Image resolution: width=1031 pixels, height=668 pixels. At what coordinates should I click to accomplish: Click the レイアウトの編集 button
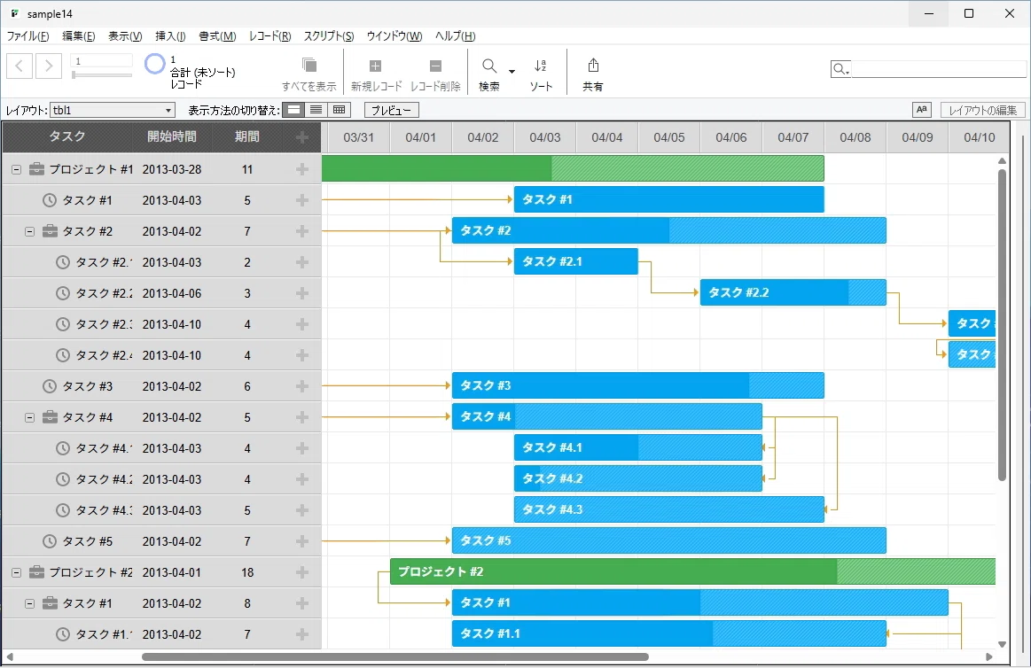pyautogui.click(x=982, y=110)
